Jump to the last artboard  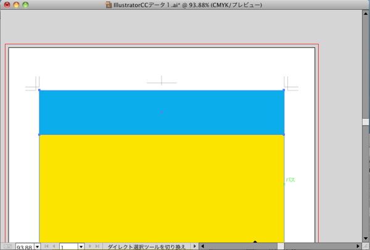[x=97, y=246]
